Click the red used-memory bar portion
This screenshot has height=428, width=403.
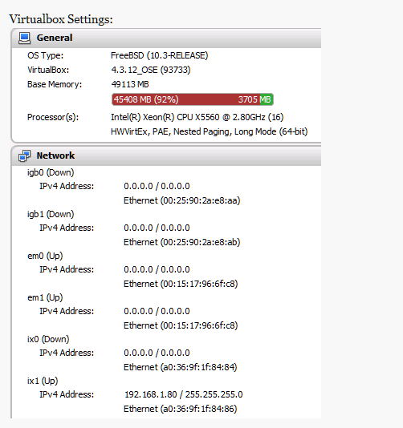tap(186, 99)
